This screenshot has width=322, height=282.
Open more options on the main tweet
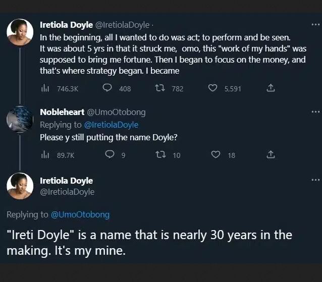[x=315, y=180]
